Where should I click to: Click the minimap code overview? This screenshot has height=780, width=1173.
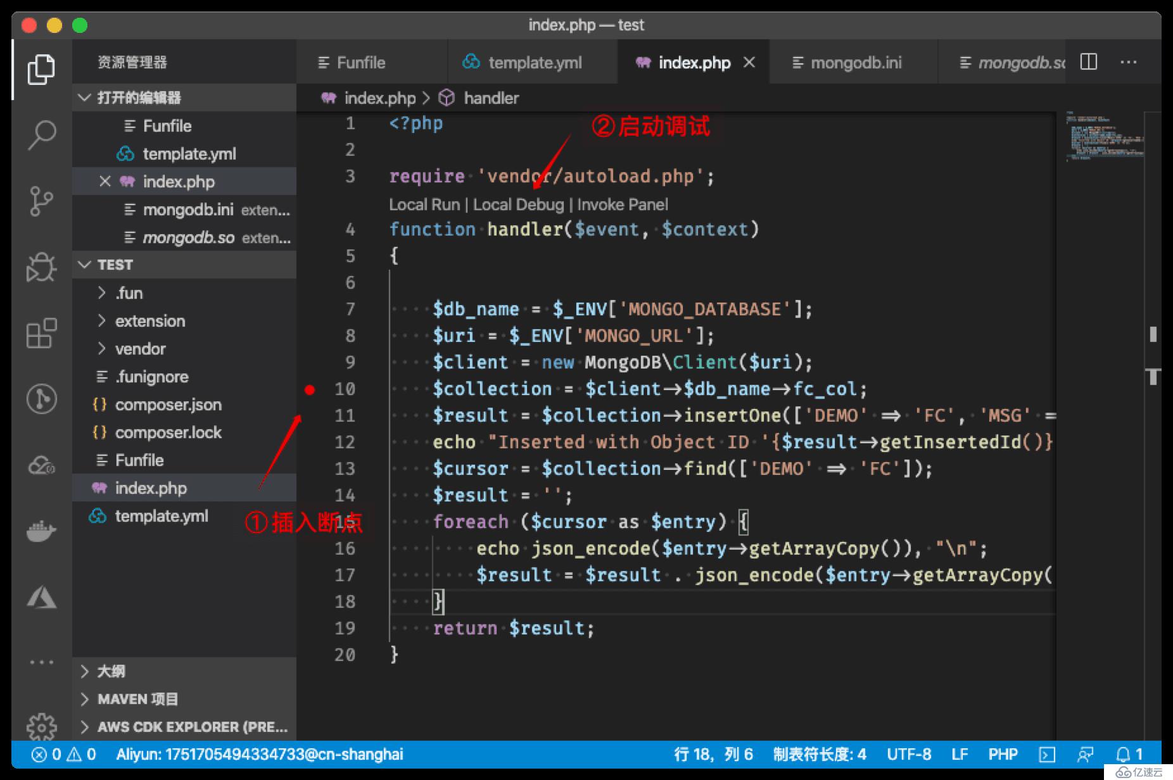pyautogui.click(x=1105, y=136)
